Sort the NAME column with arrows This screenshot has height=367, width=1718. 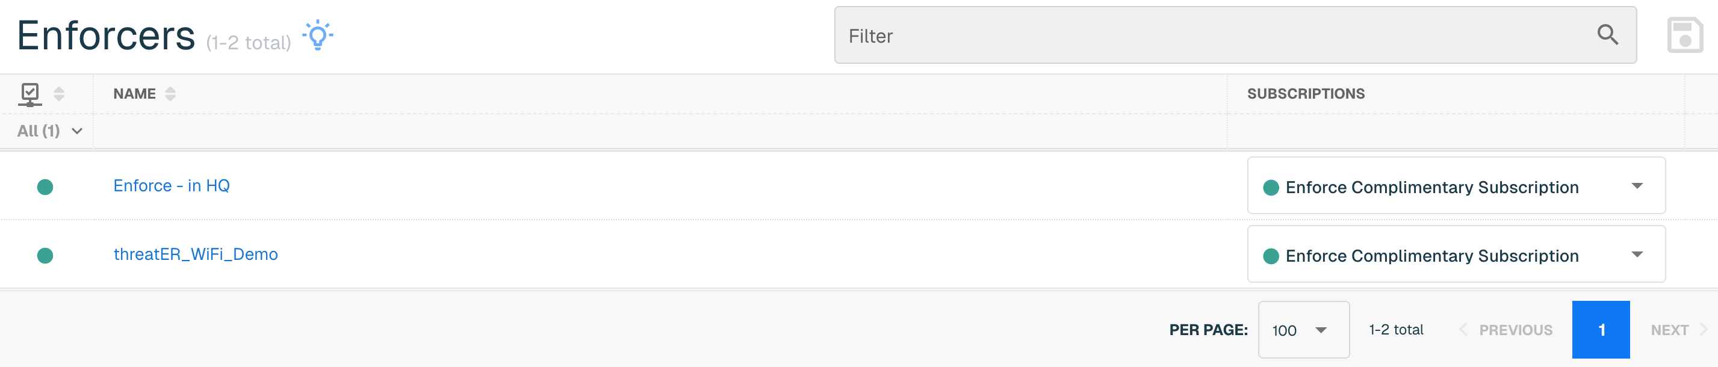(171, 94)
